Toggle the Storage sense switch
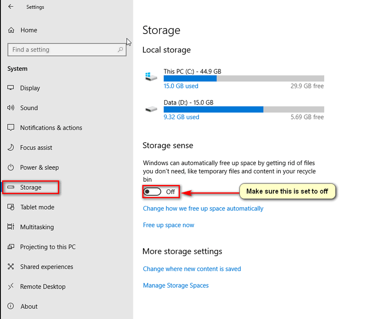This screenshot has width=380, height=319. click(x=152, y=192)
